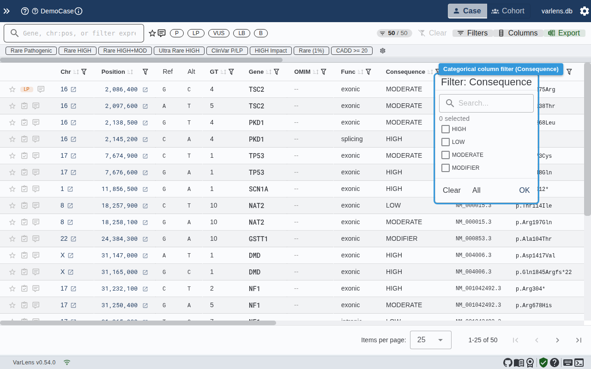Open the terminal console icon in status bar

(579, 363)
